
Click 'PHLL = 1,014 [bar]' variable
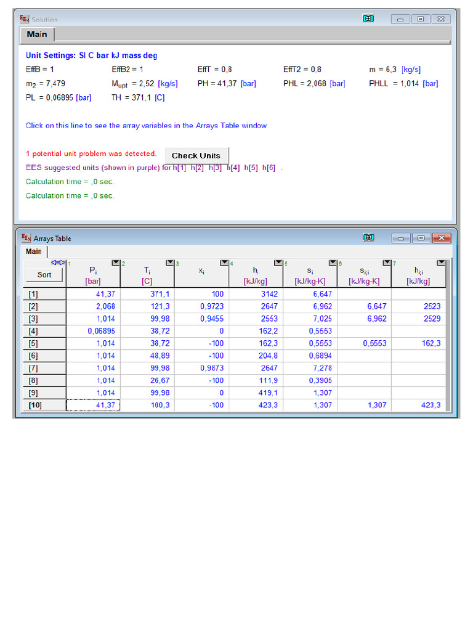tap(403, 84)
